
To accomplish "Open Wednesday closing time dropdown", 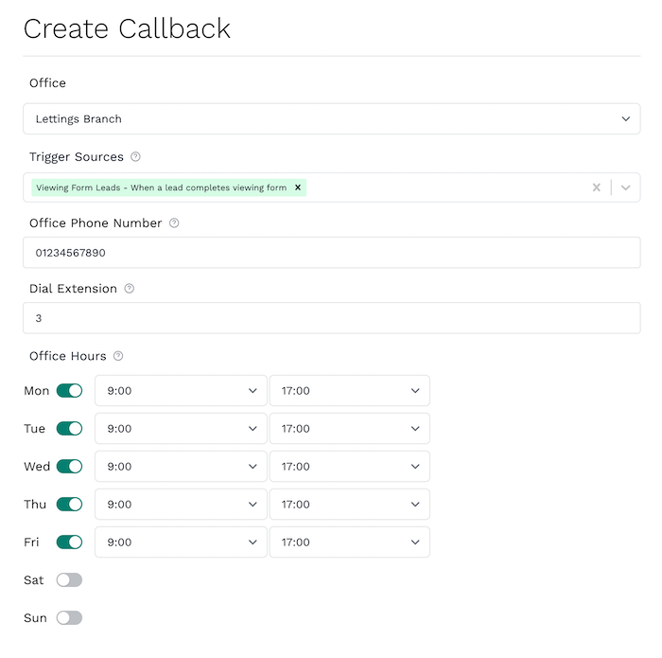I will 349,467.
